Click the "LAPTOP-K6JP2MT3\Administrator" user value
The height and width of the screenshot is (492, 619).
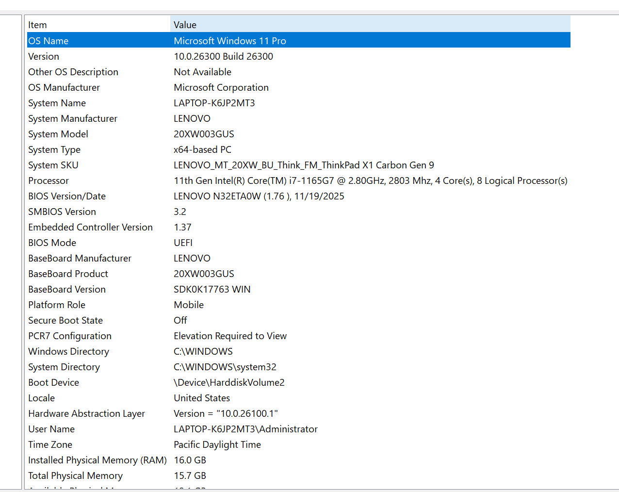click(x=245, y=429)
